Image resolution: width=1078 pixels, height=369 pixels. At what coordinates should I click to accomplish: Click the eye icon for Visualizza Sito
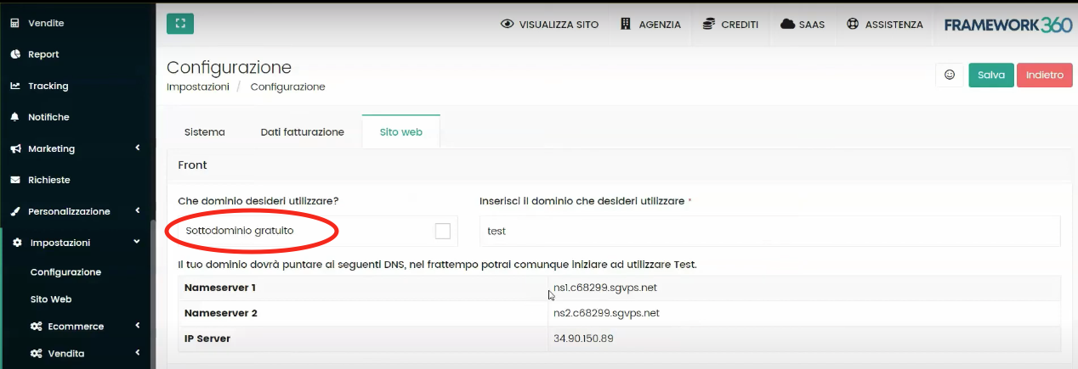pyautogui.click(x=508, y=25)
